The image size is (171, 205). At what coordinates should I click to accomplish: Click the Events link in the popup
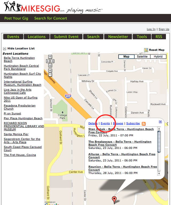105,123
